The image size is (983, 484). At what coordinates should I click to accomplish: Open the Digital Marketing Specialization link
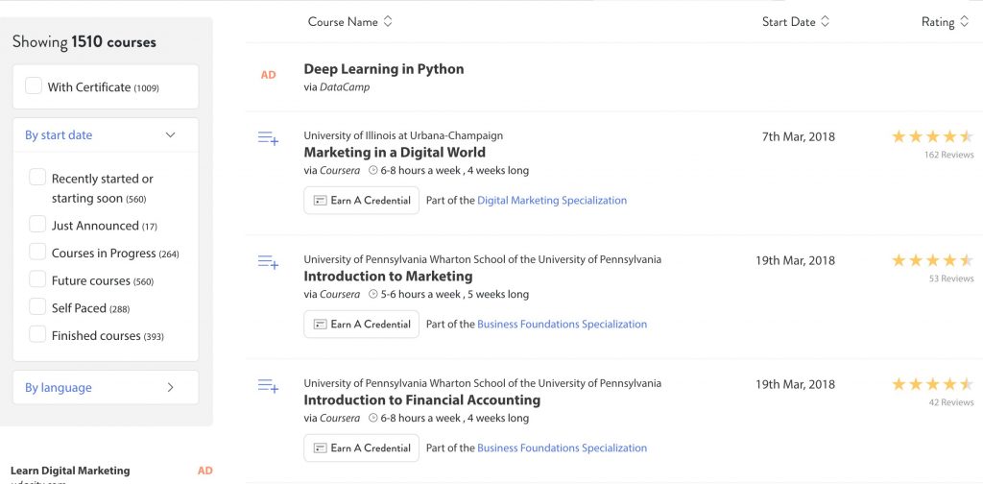coord(552,201)
